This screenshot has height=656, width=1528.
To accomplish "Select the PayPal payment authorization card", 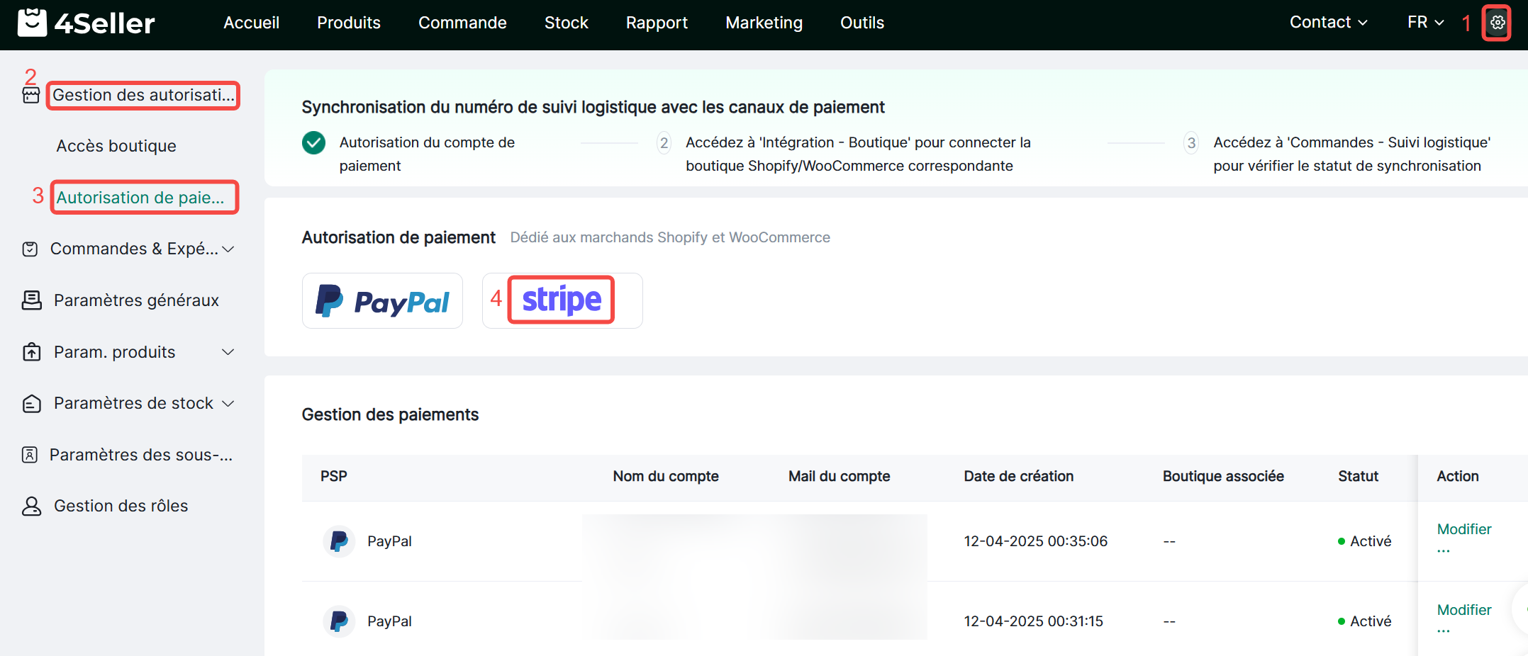I will click(382, 301).
